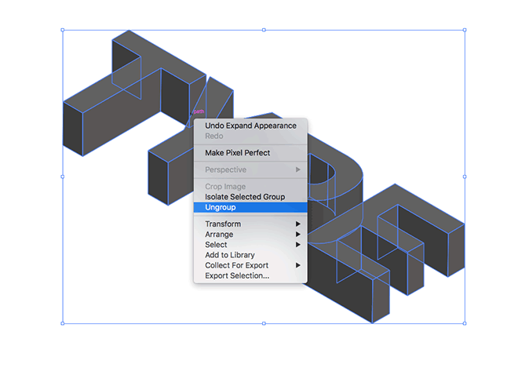Open the Arrange submenu arrow

(x=298, y=235)
